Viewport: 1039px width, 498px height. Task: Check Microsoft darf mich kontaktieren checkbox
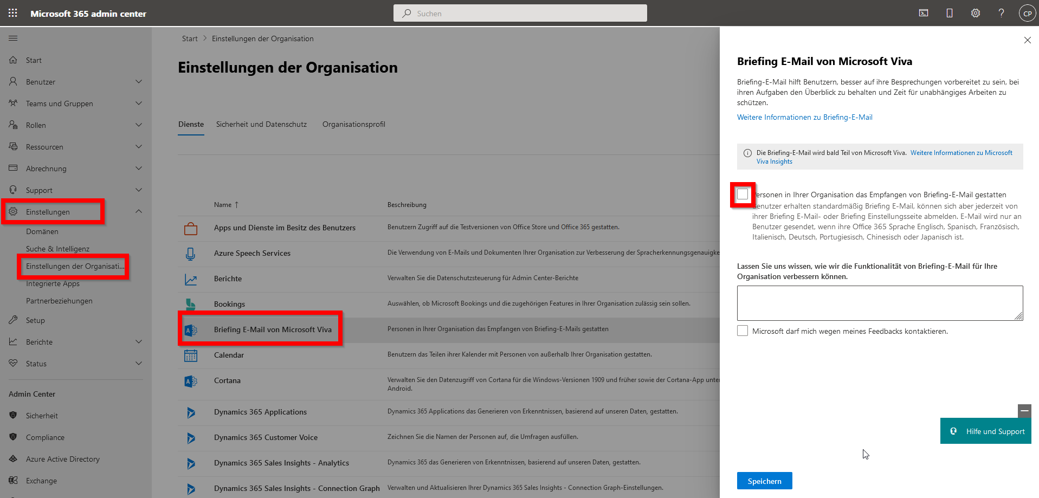click(743, 331)
